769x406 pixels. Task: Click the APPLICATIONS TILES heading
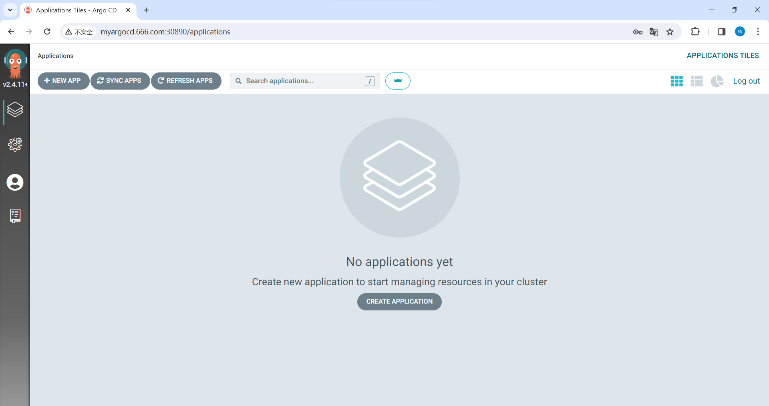pyautogui.click(x=722, y=56)
